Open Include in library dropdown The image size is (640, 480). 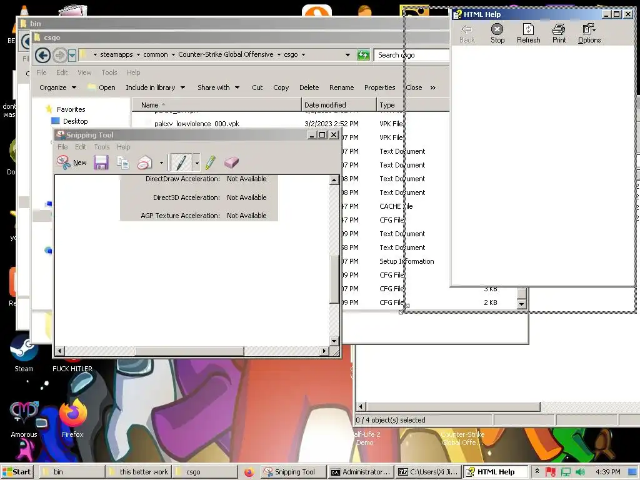click(x=155, y=87)
